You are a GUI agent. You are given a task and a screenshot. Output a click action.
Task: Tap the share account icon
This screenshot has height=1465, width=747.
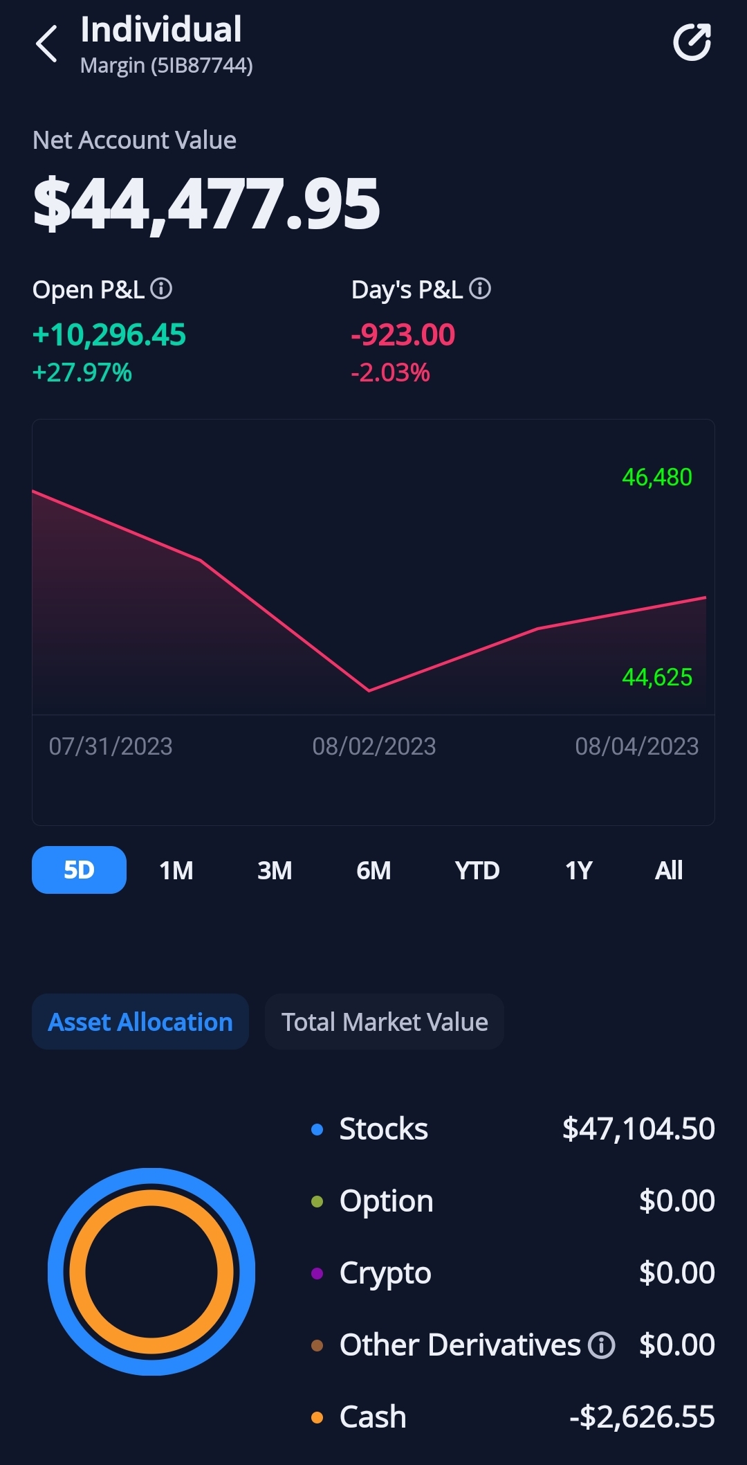pyautogui.click(x=692, y=43)
